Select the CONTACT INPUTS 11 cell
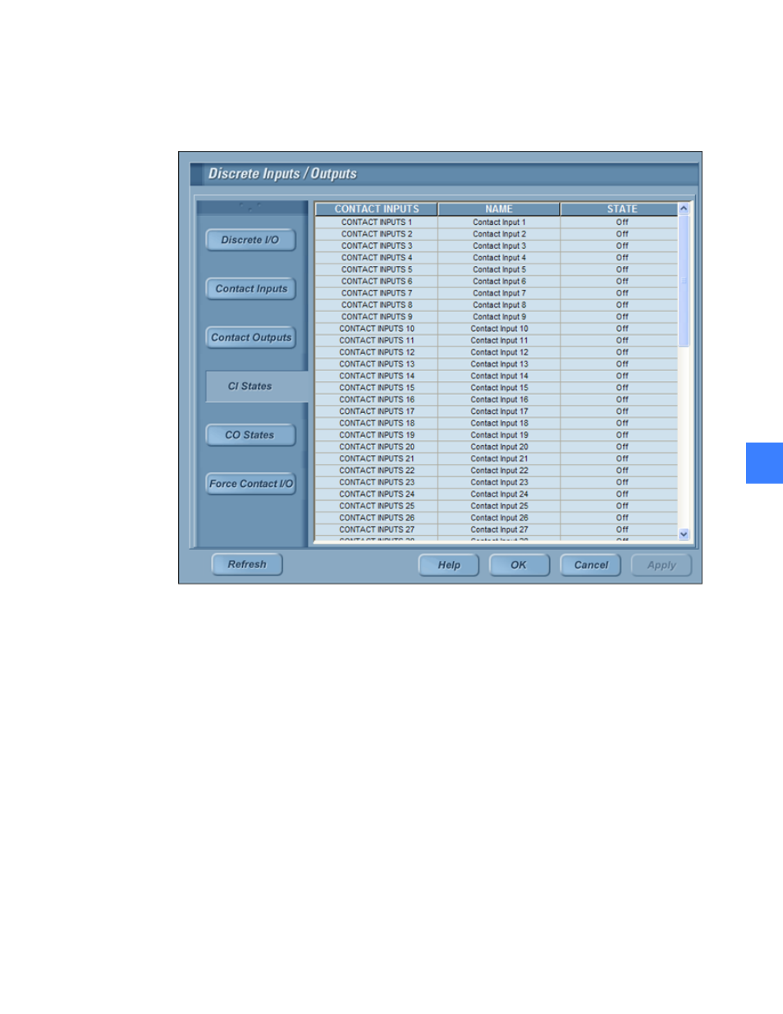Viewport: 783px width, 1014px height. pyautogui.click(x=377, y=341)
